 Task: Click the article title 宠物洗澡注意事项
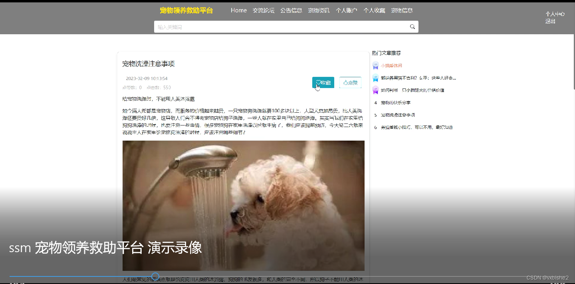tap(149, 64)
